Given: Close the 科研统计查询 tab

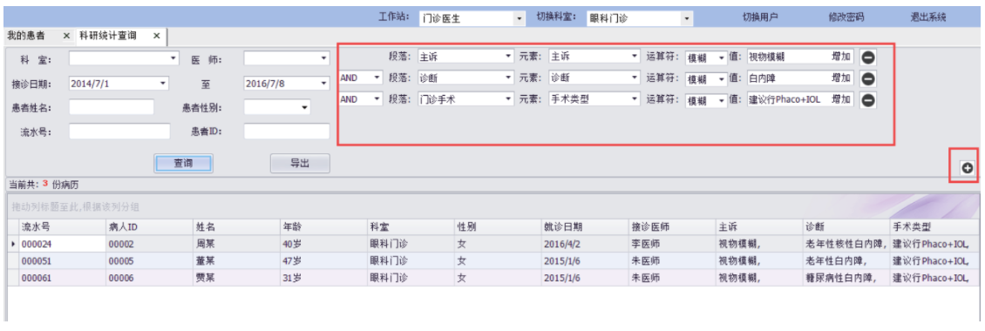Looking at the screenshot, I should [156, 36].
